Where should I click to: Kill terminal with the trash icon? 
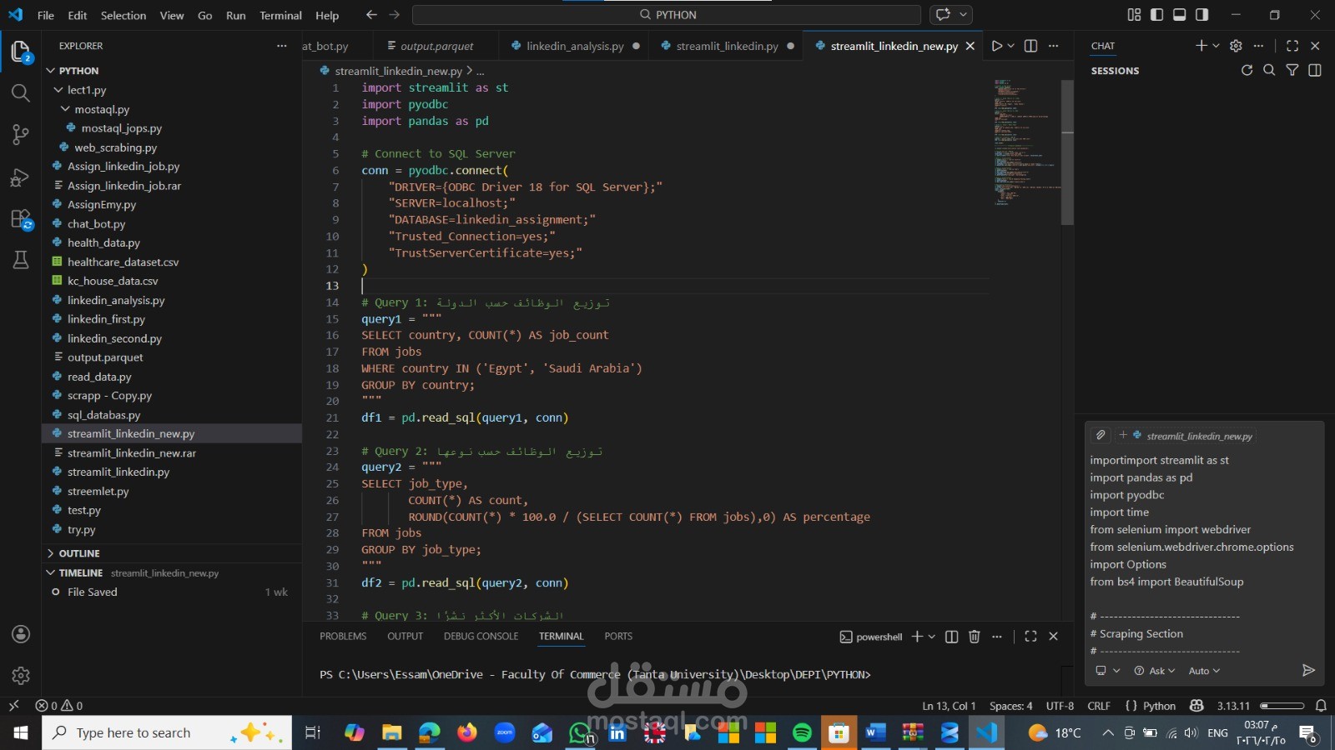974,637
